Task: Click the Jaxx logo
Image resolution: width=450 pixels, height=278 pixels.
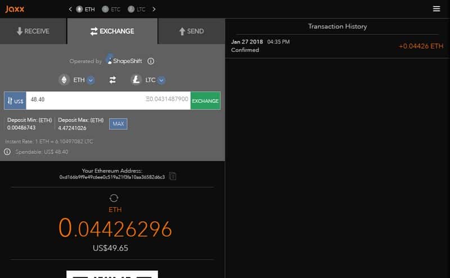Action: click(x=15, y=9)
